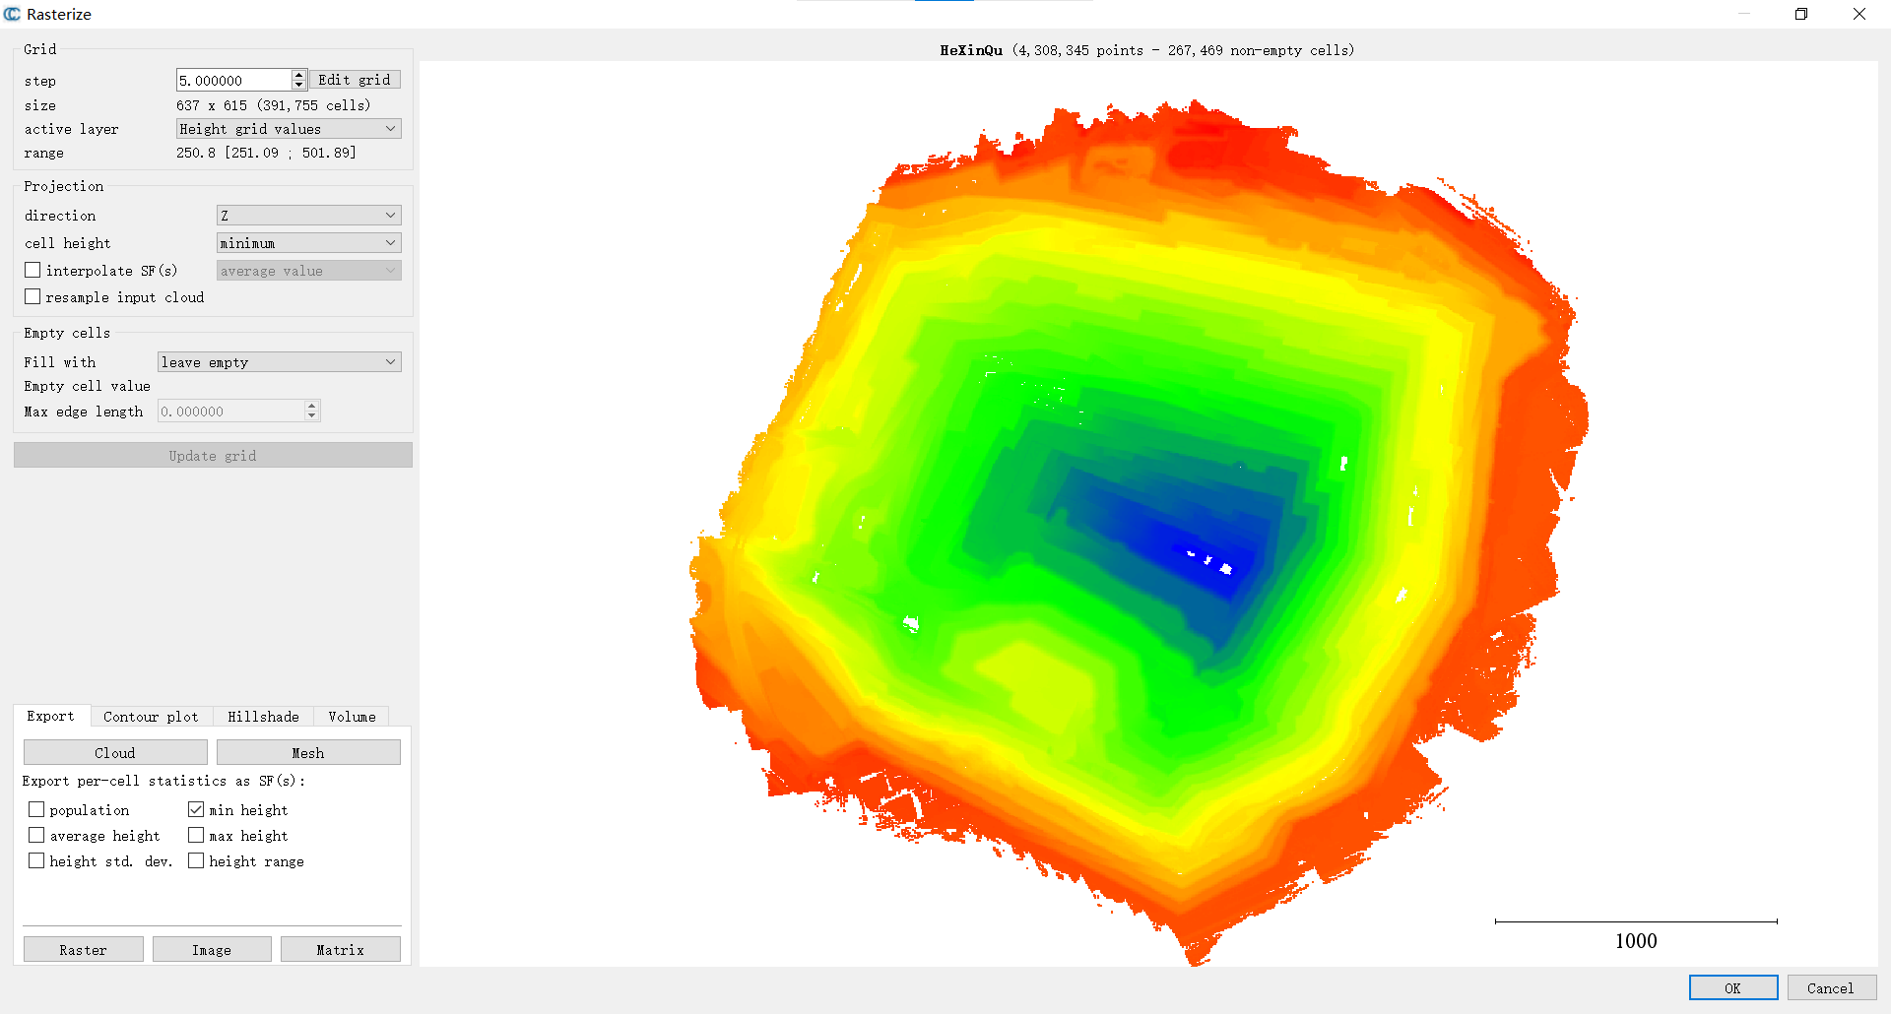Open the Fill with dropdown

pyautogui.click(x=279, y=362)
